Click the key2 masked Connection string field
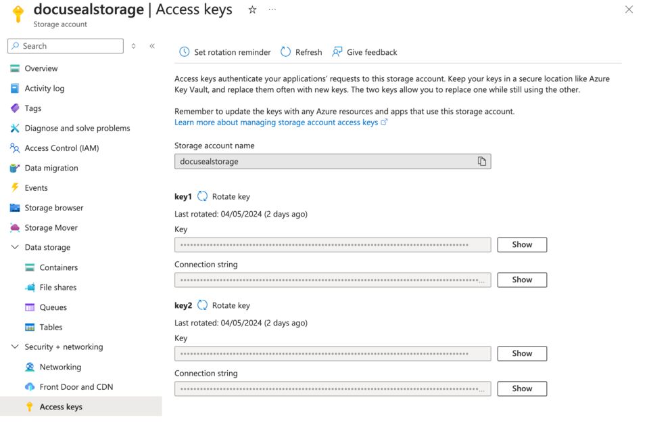This screenshot has width=649, height=423. click(x=333, y=389)
